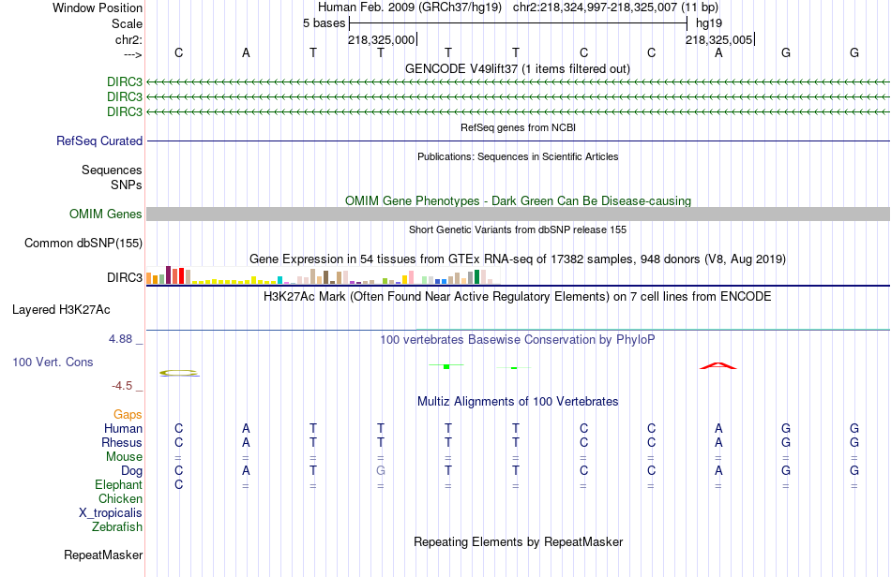This screenshot has height=577, width=891.
Task: Click the RepeatMasker track label
Action: [103, 555]
